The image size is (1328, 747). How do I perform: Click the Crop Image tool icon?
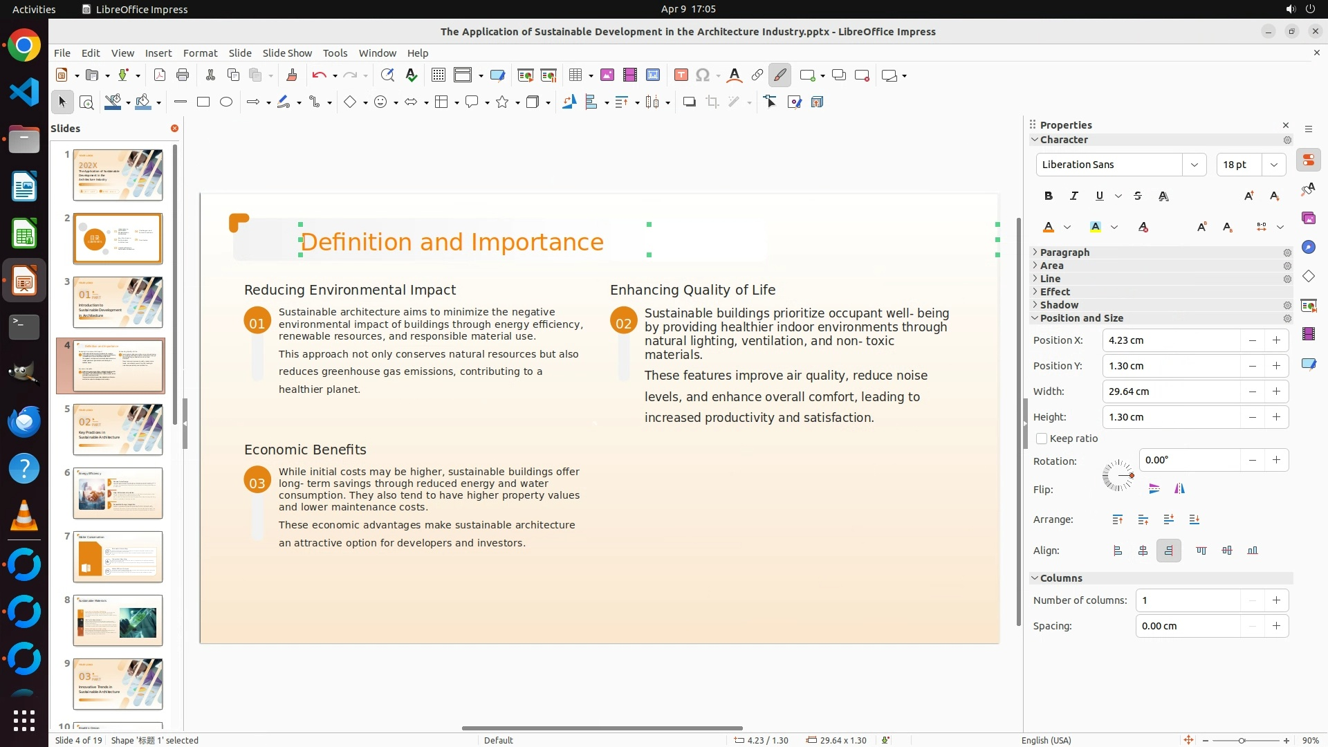[712, 102]
